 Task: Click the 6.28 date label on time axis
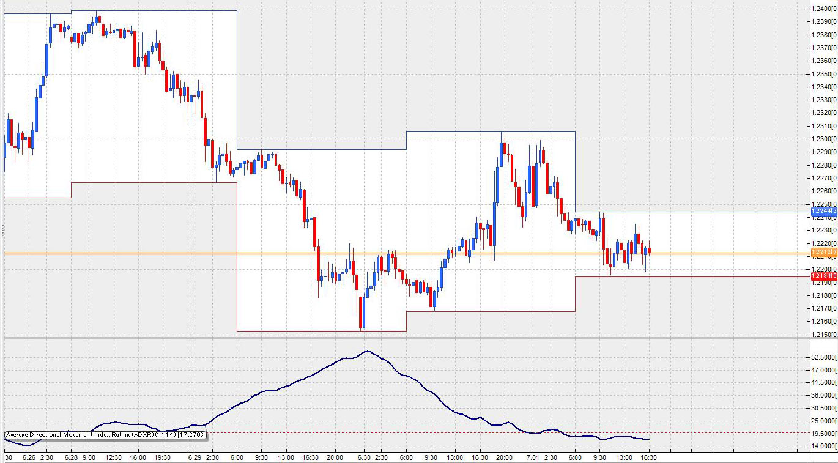pyautogui.click(x=71, y=457)
